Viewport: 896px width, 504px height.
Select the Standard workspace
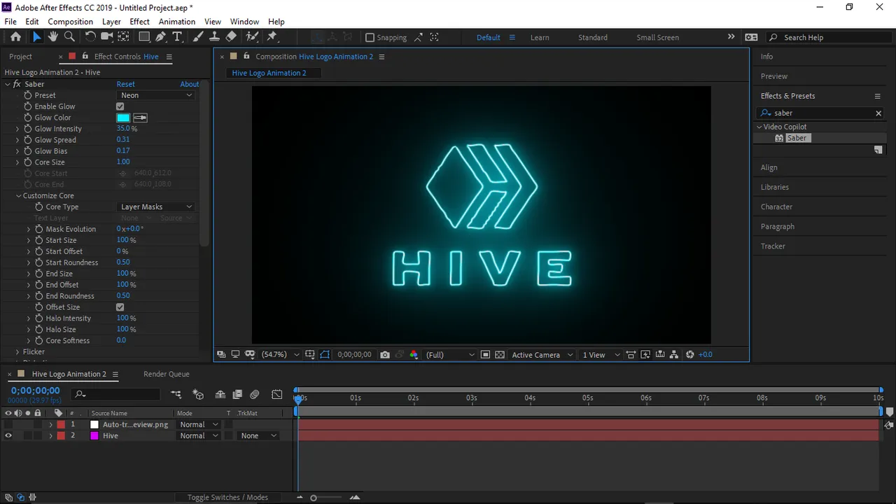(x=593, y=38)
